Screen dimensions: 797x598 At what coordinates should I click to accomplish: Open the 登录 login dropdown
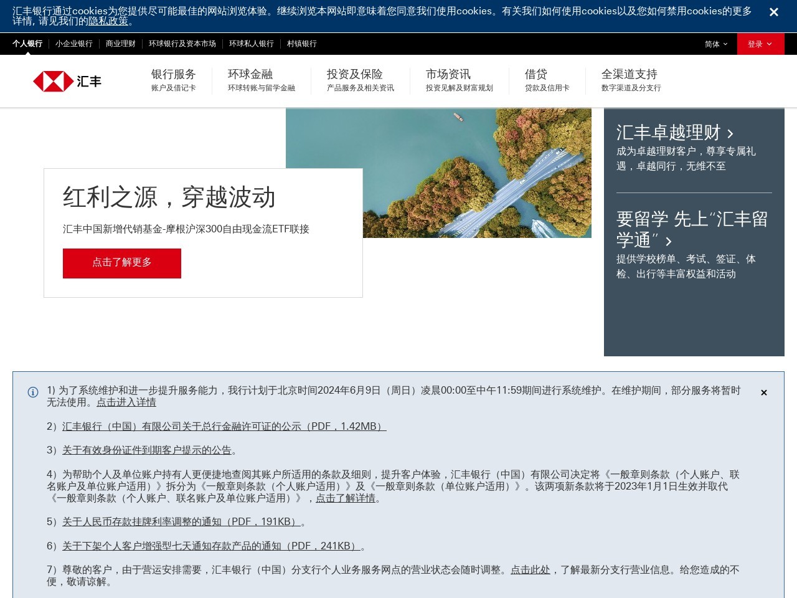click(760, 44)
